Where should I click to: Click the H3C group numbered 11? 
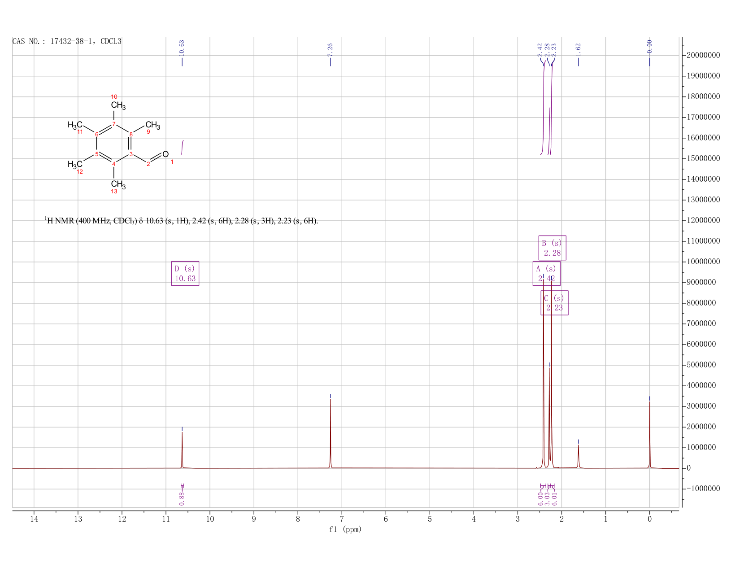click(75, 125)
